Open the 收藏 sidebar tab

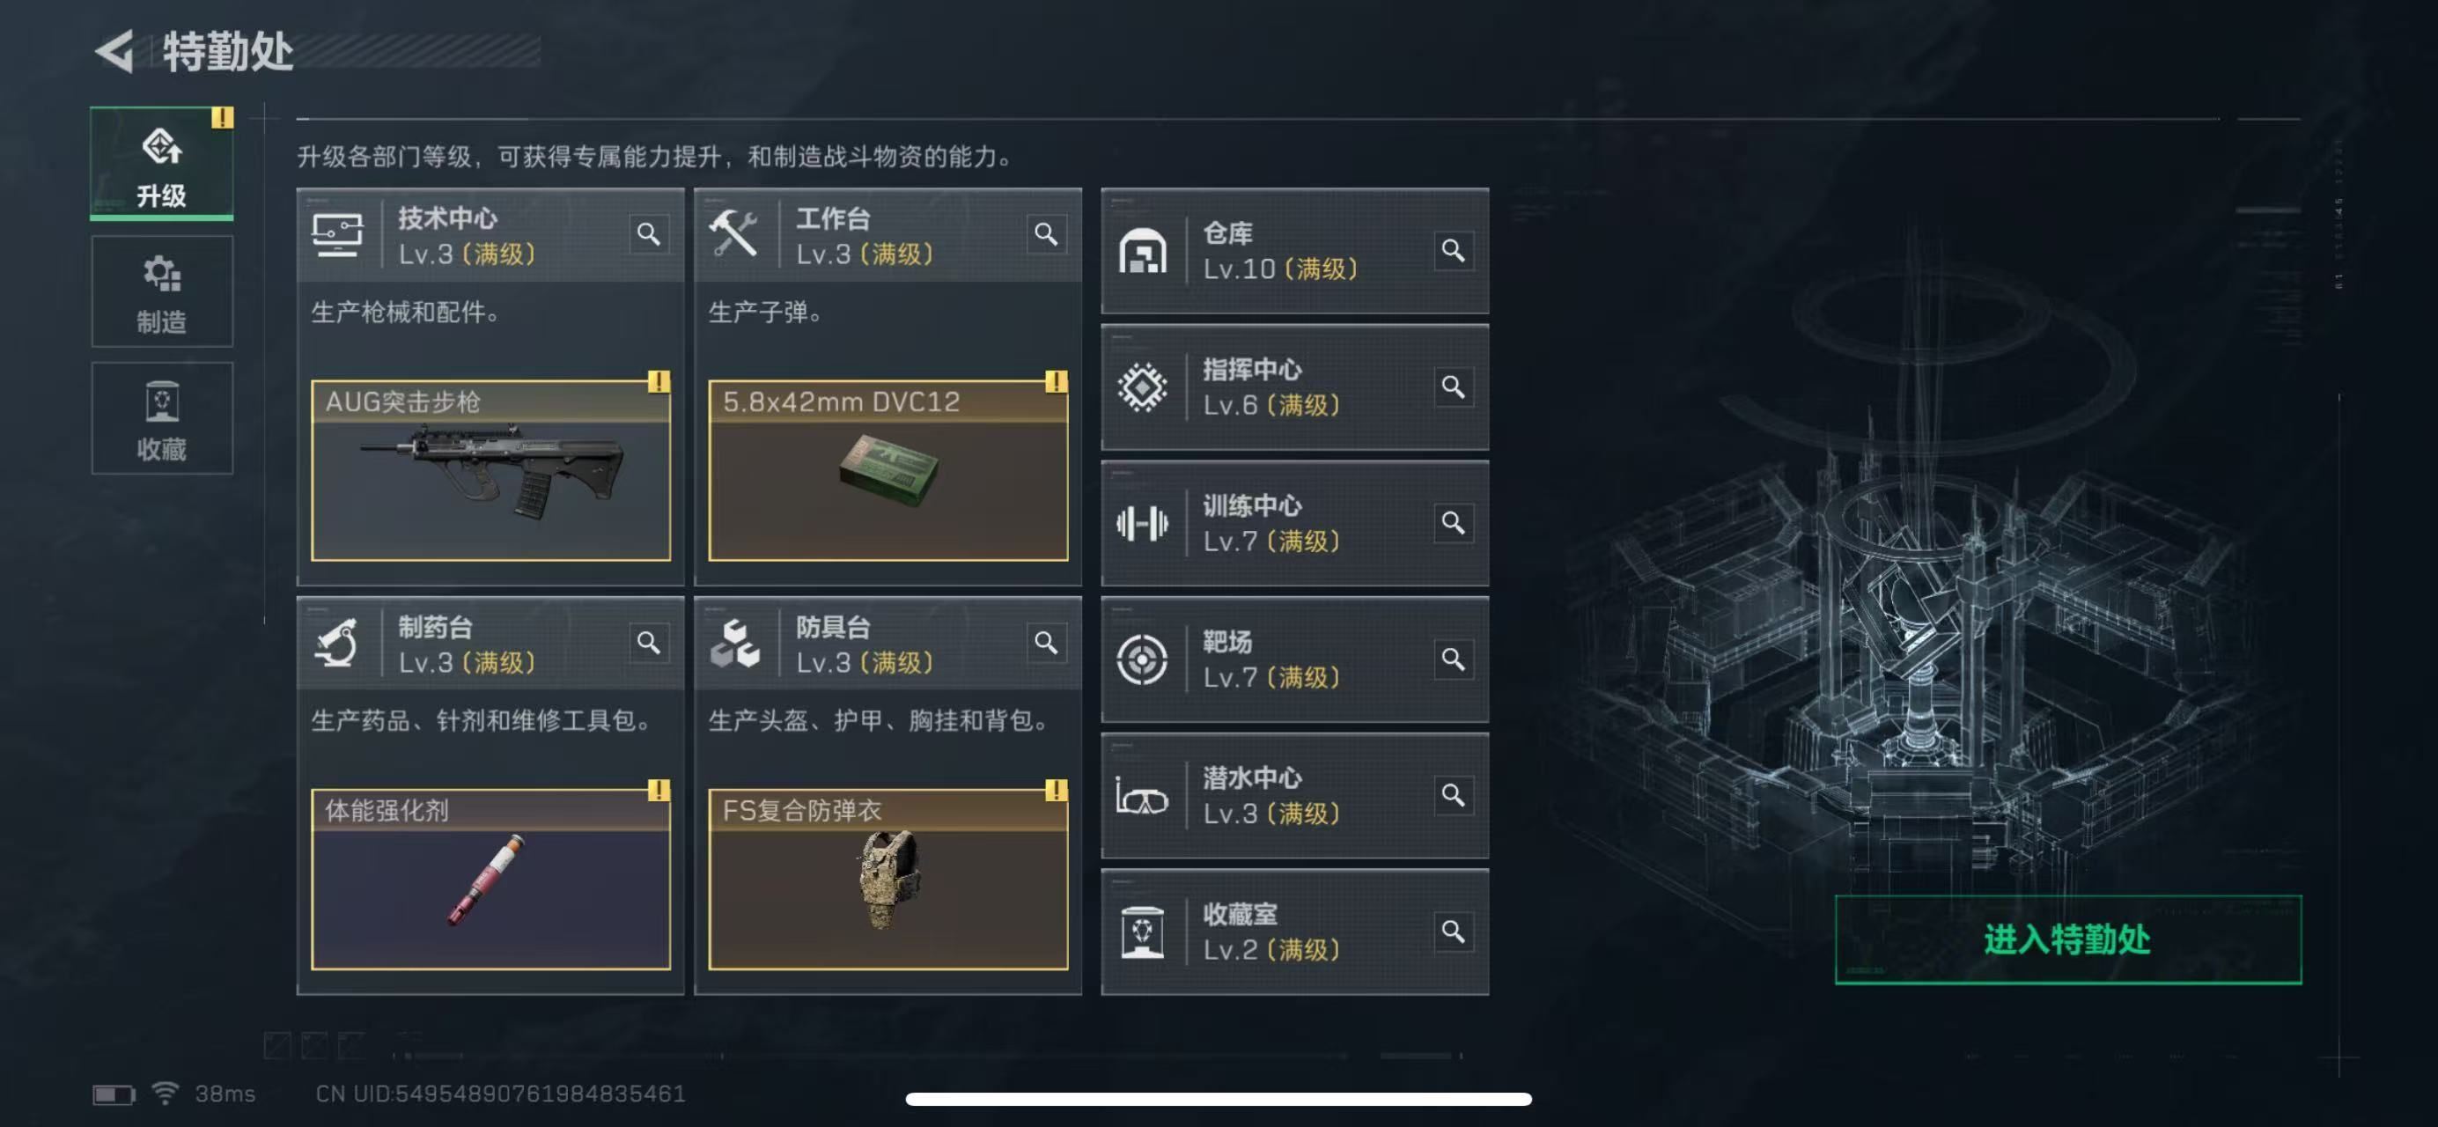click(162, 418)
